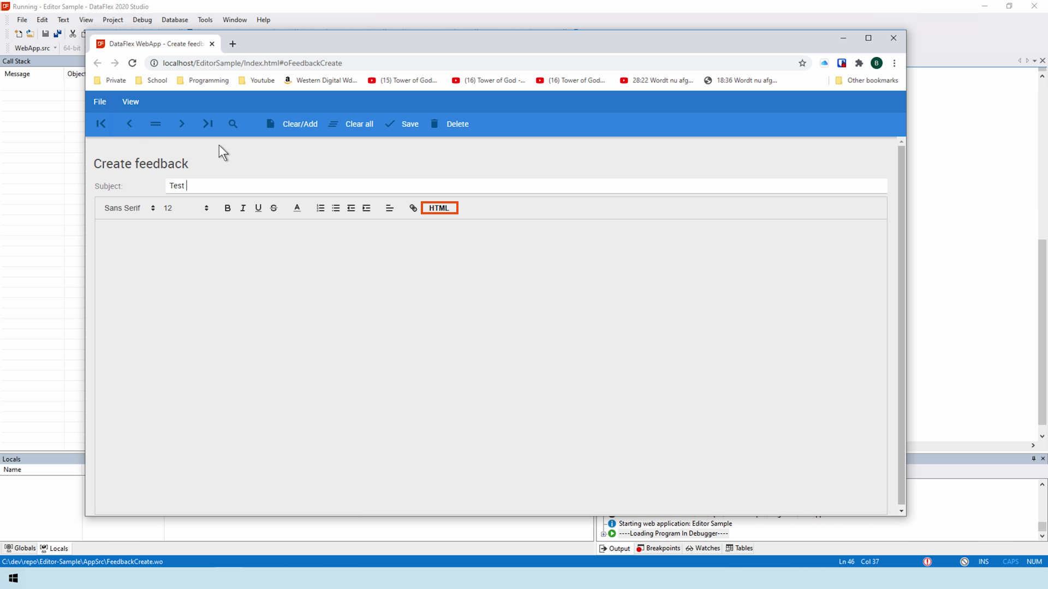Insert a link with the chain icon
This screenshot has height=589, width=1048.
(x=413, y=208)
